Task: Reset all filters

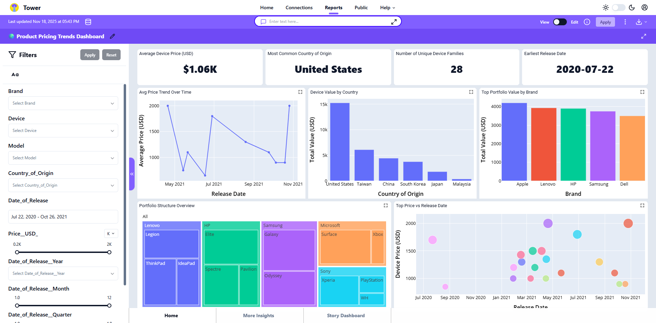Action: pyautogui.click(x=111, y=55)
